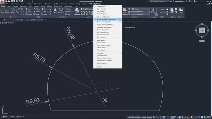212x119 pixels.
Task: Click Match Properties tool
Action: click(125, 11)
